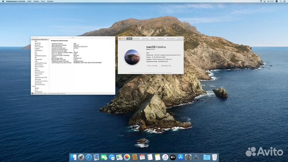Open Photos colorful flower icon
The width and height of the screenshot is (288, 162).
pyautogui.click(x=127, y=157)
